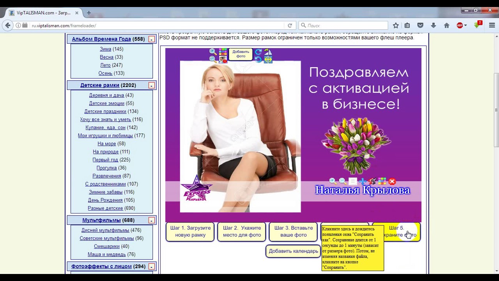Save the page to Pocket
The width and height of the screenshot is (499, 281).
pyautogui.click(x=420, y=25)
